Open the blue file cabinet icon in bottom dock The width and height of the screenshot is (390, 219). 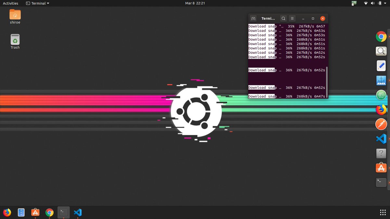pos(21,213)
